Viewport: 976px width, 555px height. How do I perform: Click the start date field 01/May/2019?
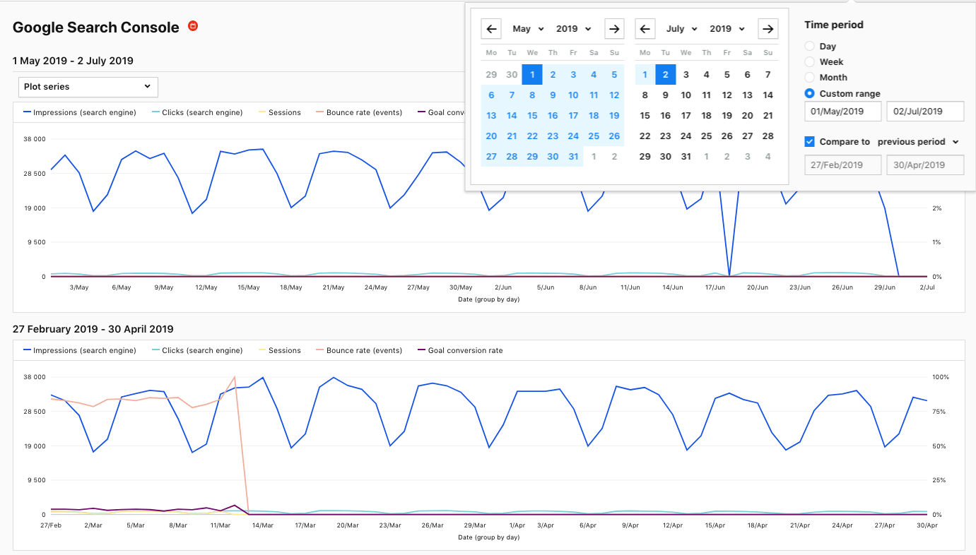843,112
